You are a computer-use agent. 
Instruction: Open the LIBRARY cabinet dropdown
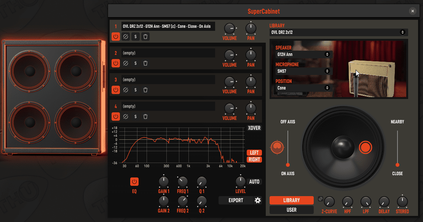click(x=338, y=32)
